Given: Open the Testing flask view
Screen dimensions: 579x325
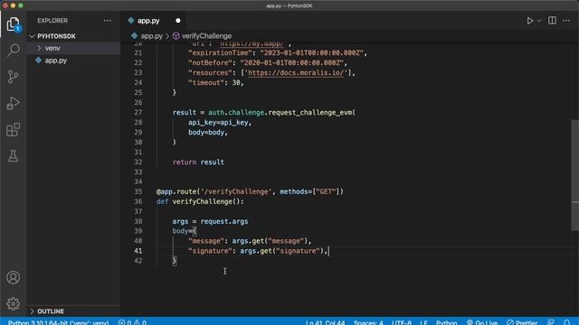Looking at the screenshot, I should [14, 156].
